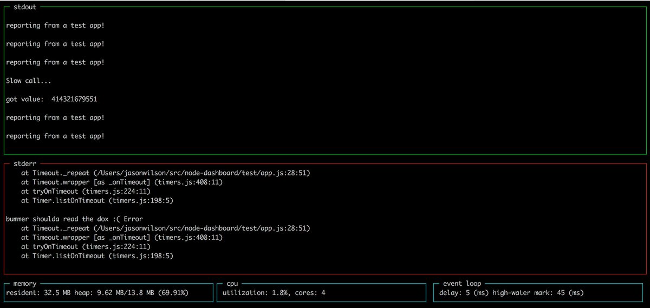Click the stderr panel title

pos(25,162)
